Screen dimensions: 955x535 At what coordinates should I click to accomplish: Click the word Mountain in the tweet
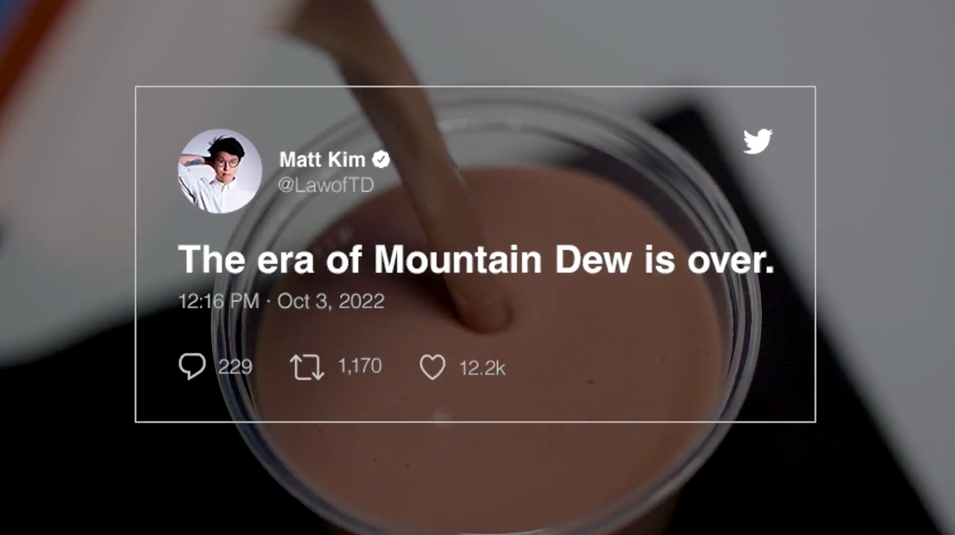click(x=458, y=260)
